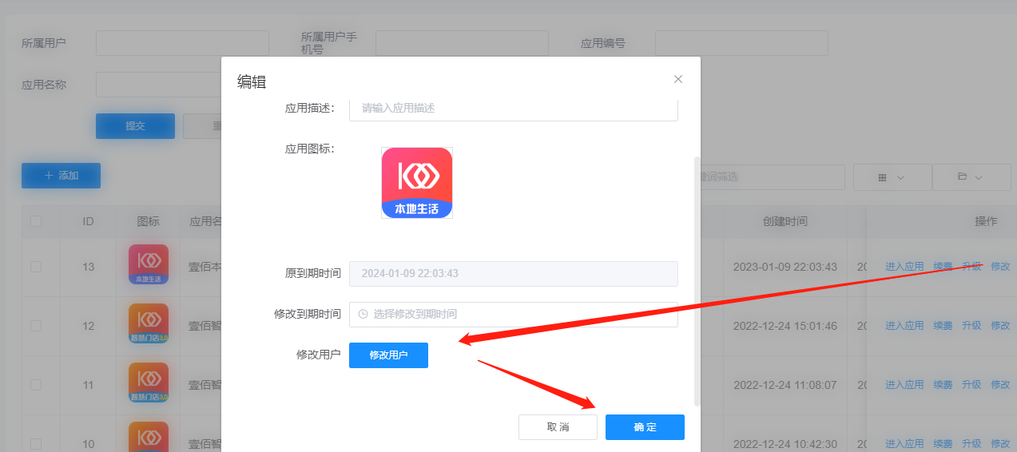Click 升级 in the 11:08:07 row

pyautogui.click(x=971, y=385)
